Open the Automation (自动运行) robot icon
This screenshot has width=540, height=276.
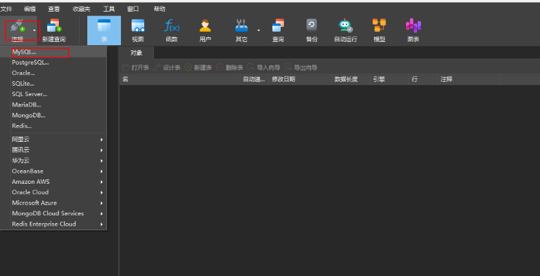345,26
